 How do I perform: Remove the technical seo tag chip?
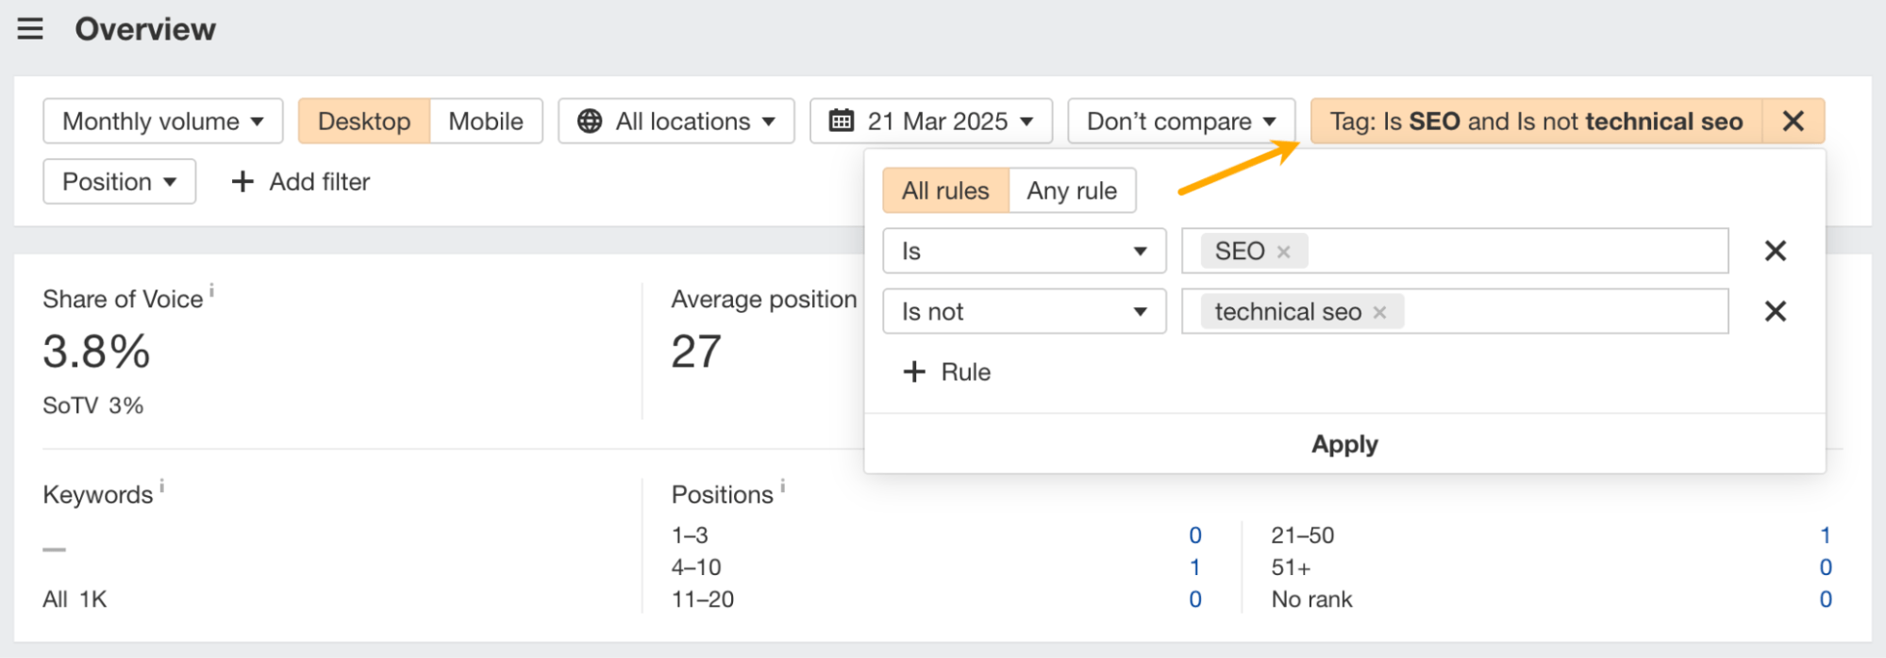coord(1379,312)
